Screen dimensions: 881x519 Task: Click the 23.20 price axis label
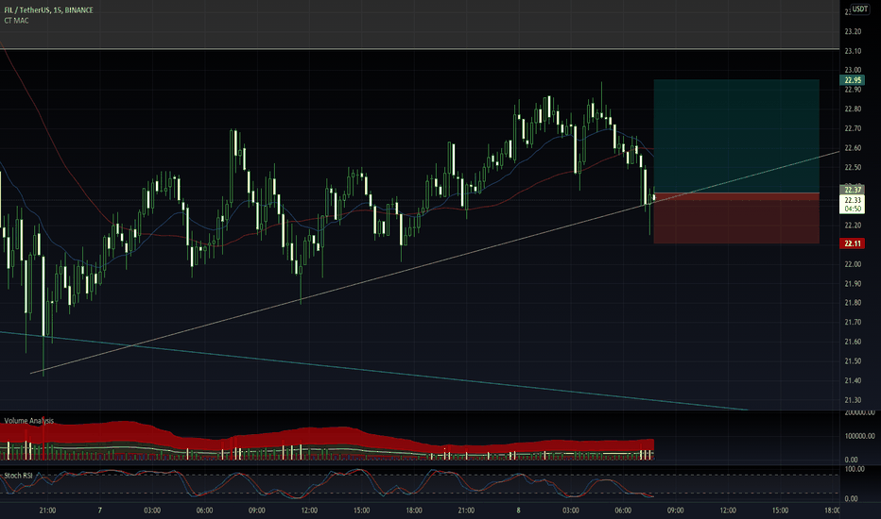853,31
